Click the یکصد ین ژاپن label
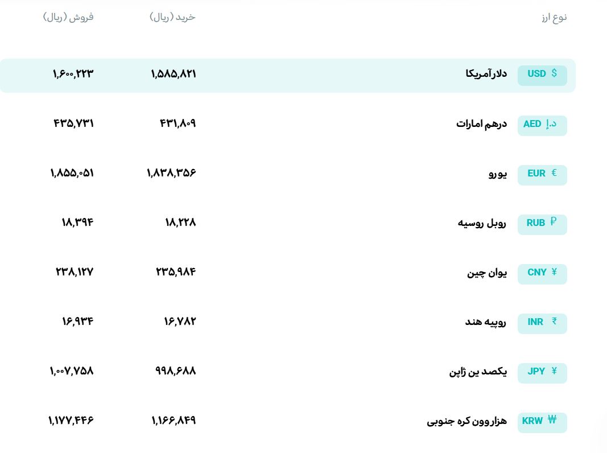 coord(478,372)
